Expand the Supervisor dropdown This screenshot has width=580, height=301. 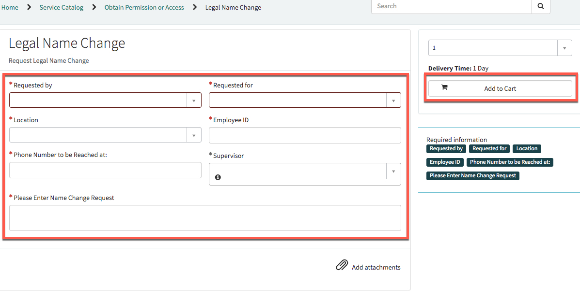[x=393, y=172]
